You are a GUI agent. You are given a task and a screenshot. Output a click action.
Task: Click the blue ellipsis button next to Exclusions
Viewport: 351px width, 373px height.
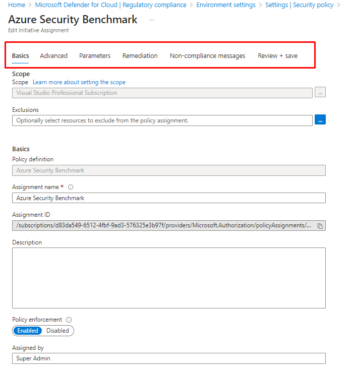tap(320, 120)
